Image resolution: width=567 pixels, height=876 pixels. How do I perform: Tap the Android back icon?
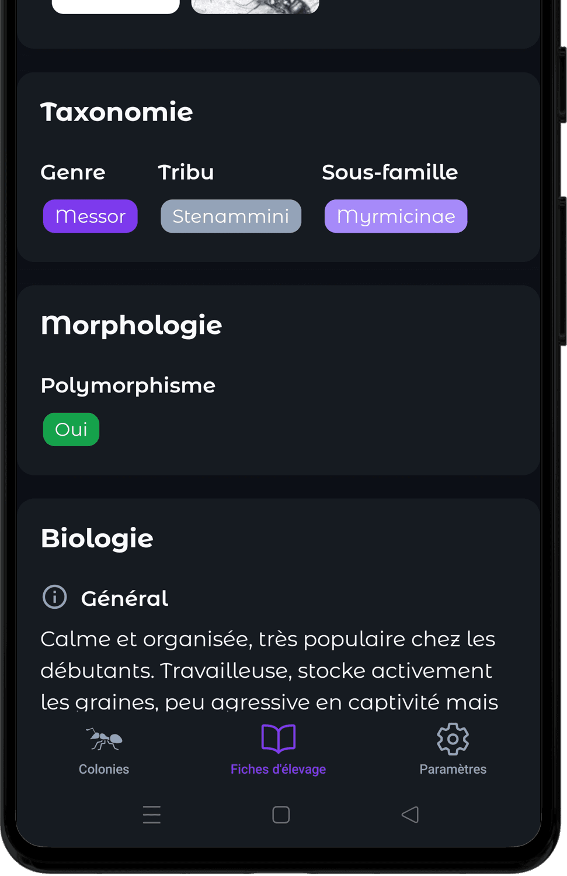point(410,814)
